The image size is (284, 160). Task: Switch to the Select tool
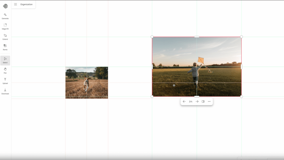[x=5, y=60]
